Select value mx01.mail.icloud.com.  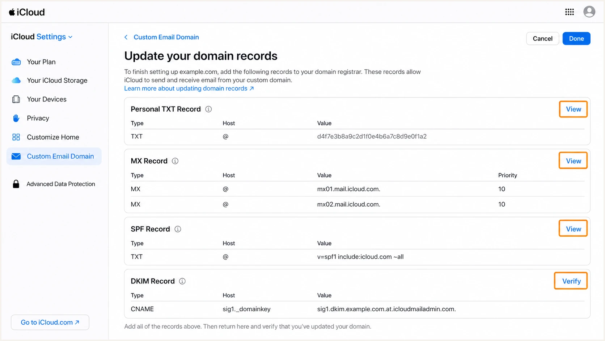click(348, 189)
